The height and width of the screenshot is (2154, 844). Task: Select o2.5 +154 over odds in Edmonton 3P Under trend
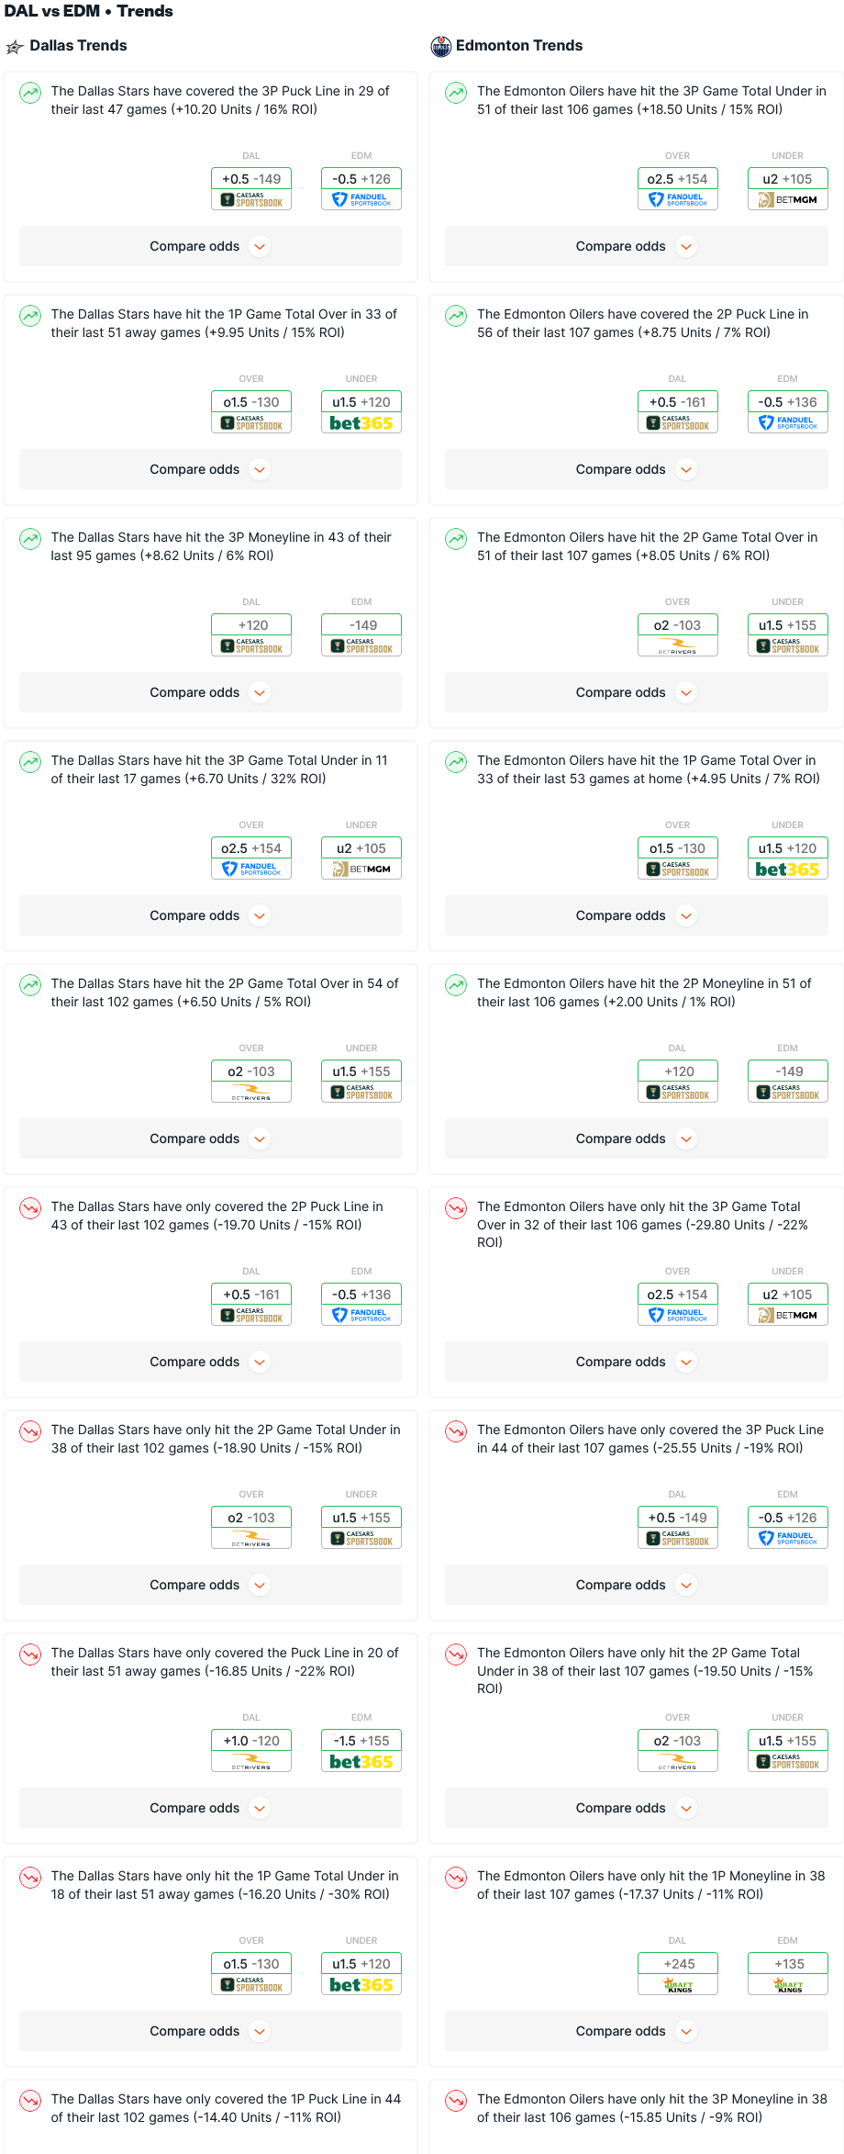point(678,179)
